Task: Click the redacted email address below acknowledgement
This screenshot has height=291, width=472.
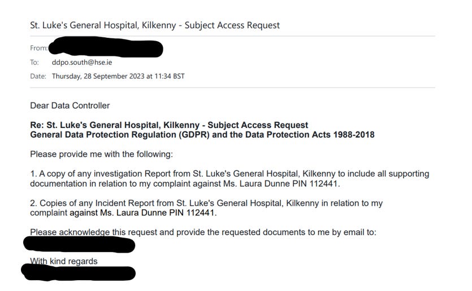Action: pyautogui.click(x=79, y=244)
